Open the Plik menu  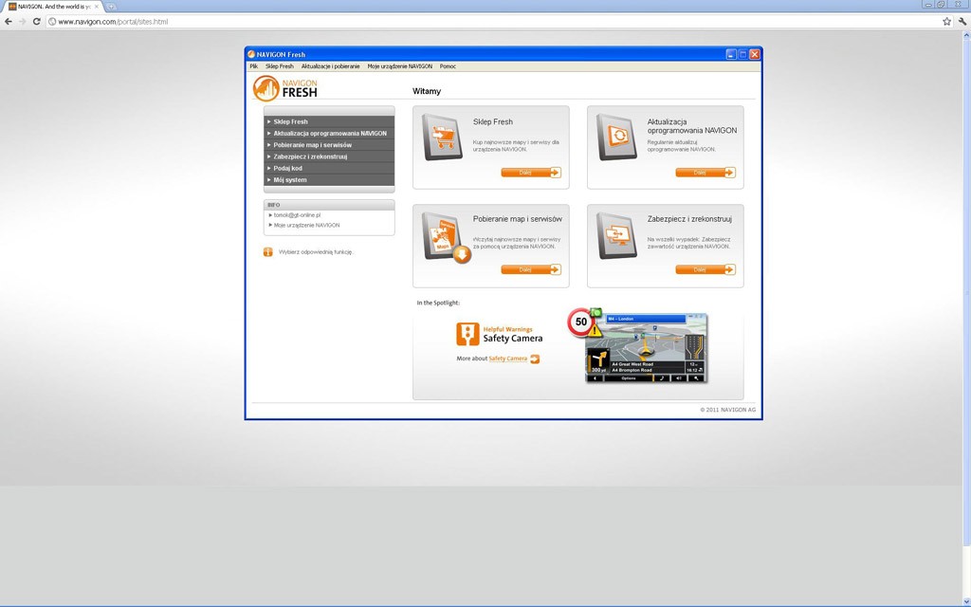254,66
